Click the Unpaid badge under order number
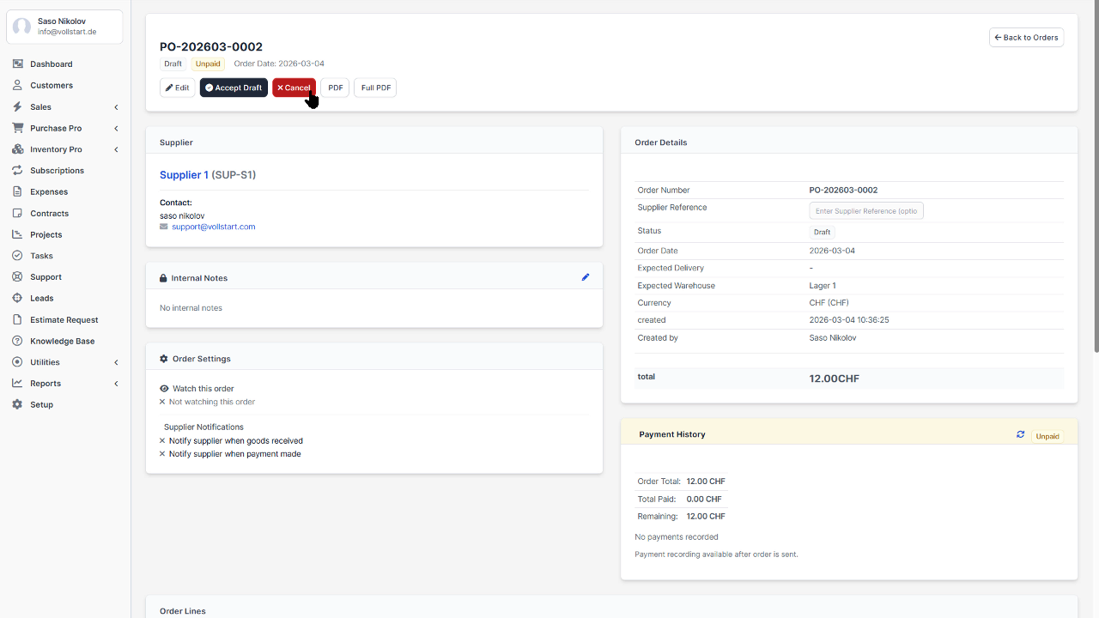The width and height of the screenshot is (1099, 618). [x=208, y=64]
